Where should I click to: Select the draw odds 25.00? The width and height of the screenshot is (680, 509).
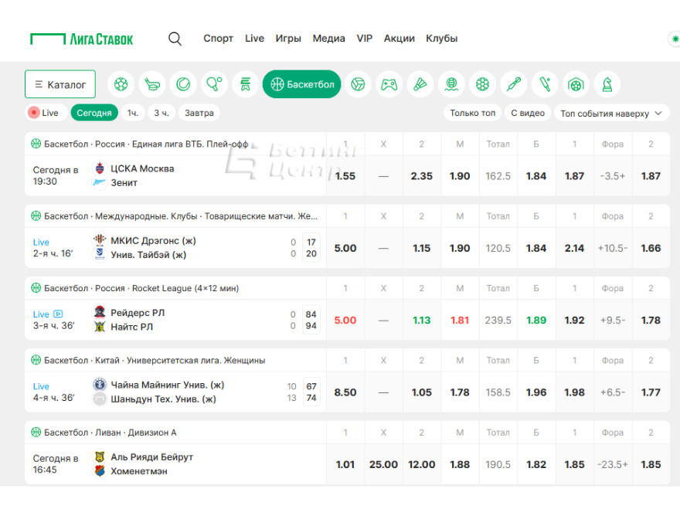tap(383, 464)
